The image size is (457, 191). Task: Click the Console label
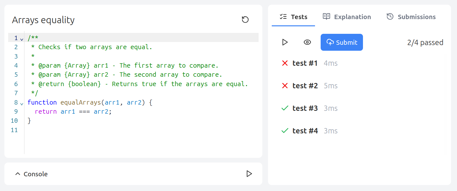click(36, 174)
